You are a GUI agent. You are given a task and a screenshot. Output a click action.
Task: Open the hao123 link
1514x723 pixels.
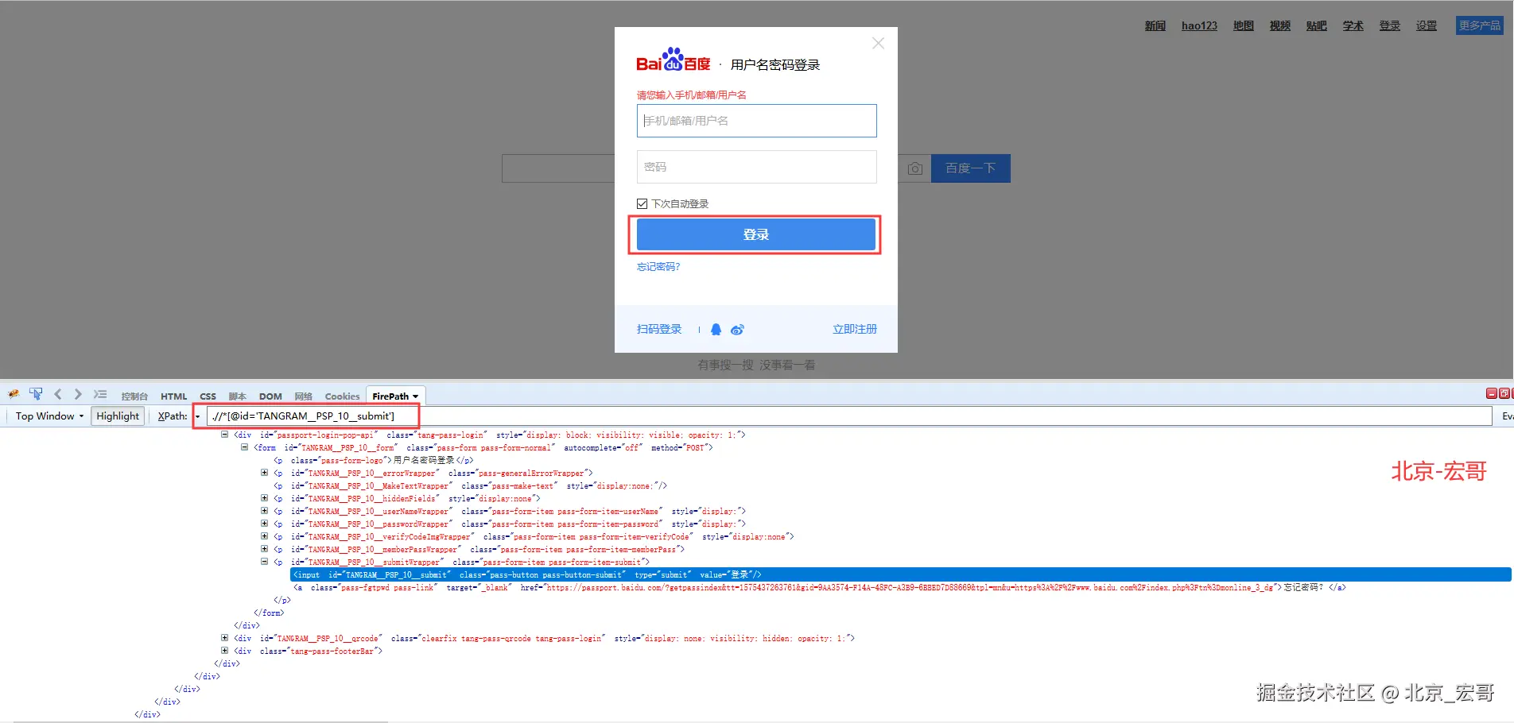(1199, 26)
